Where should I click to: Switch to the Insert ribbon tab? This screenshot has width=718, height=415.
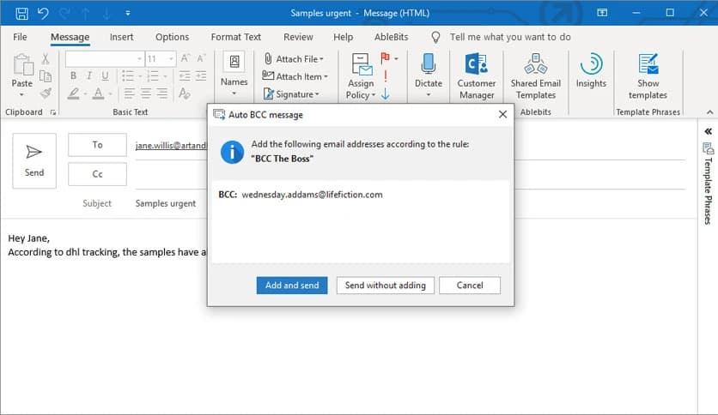pos(121,37)
